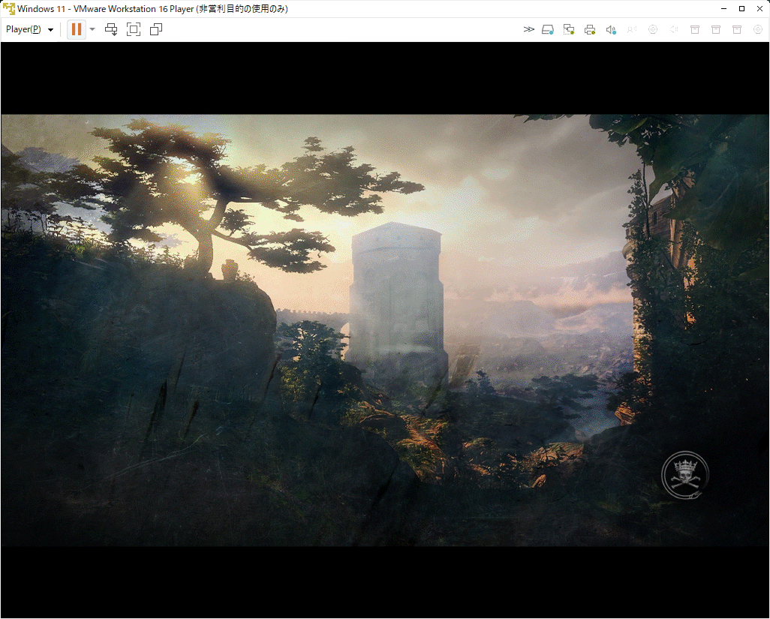Viewport: 770px width, 619px height.
Task: Open the Player(P) menu
Action: pyautogui.click(x=29, y=29)
